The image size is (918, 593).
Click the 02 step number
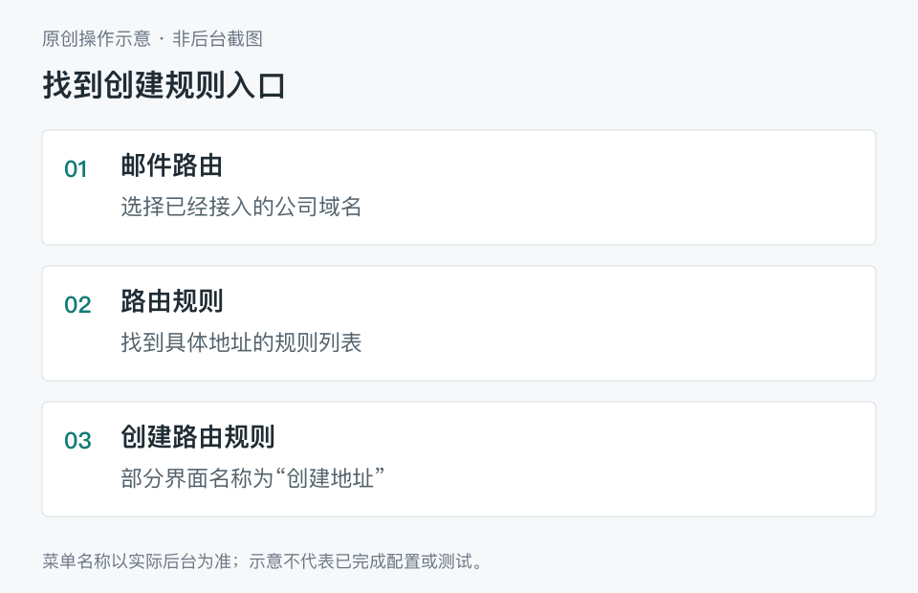pos(77,305)
